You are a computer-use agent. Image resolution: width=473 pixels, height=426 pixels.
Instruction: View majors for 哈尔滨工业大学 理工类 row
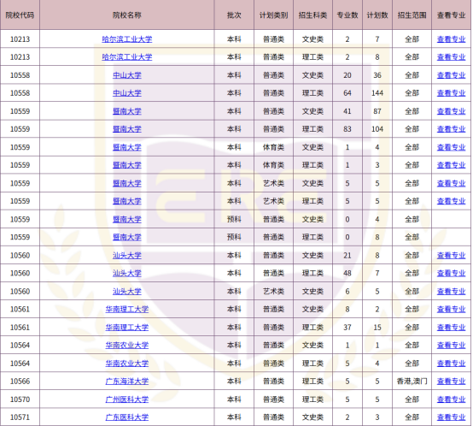point(452,57)
